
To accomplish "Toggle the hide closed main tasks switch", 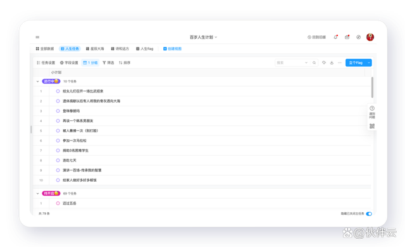I will (369, 213).
